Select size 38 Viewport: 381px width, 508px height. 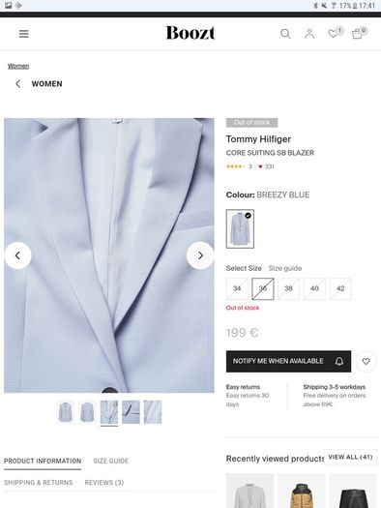click(x=288, y=288)
